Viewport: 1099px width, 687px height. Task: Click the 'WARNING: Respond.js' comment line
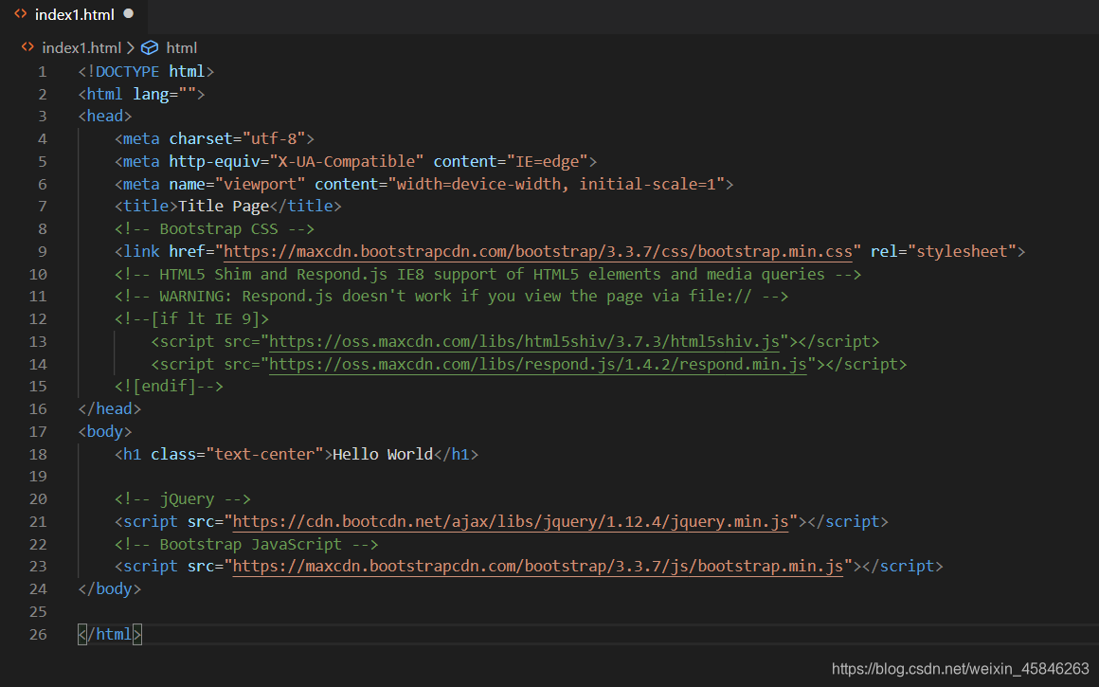(451, 297)
